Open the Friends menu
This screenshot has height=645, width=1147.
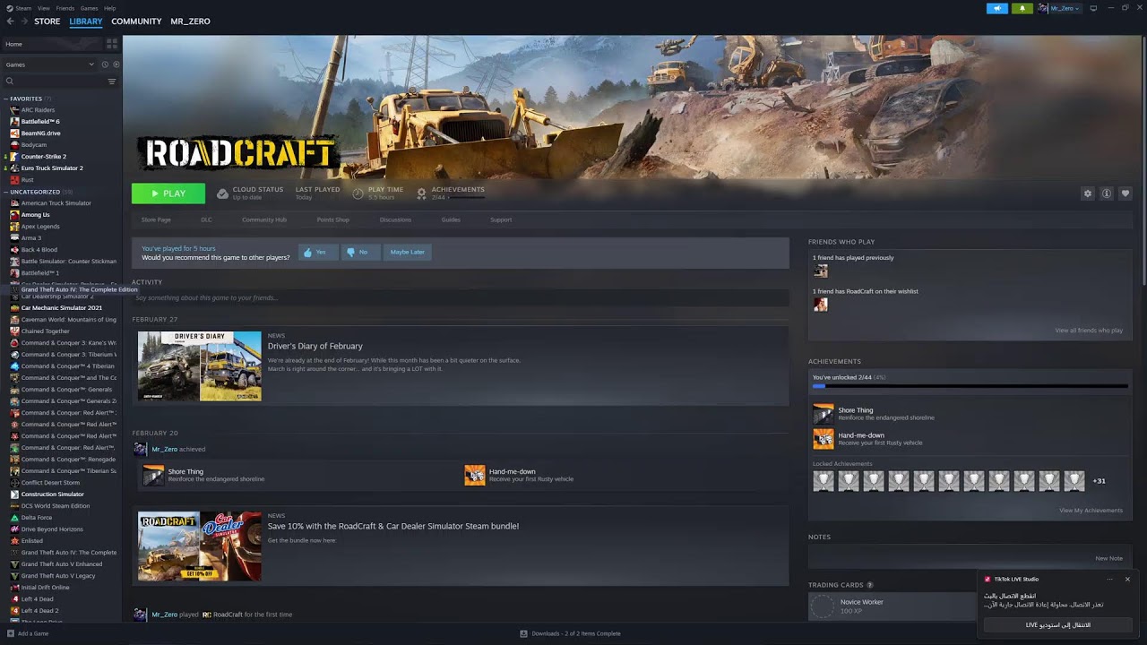(65, 8)
